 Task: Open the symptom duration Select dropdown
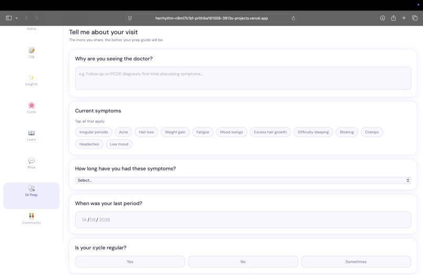coord(243,181)
